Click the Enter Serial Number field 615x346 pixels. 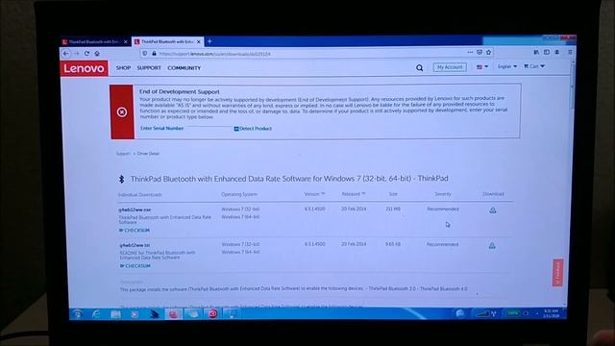[x=185, y=128]
